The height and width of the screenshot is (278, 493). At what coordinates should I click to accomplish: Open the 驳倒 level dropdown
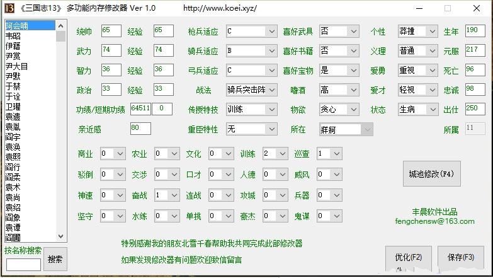113,175
